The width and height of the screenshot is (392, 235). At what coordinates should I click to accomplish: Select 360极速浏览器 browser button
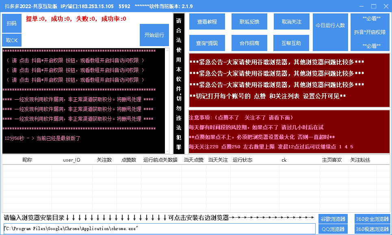point(372,229)
